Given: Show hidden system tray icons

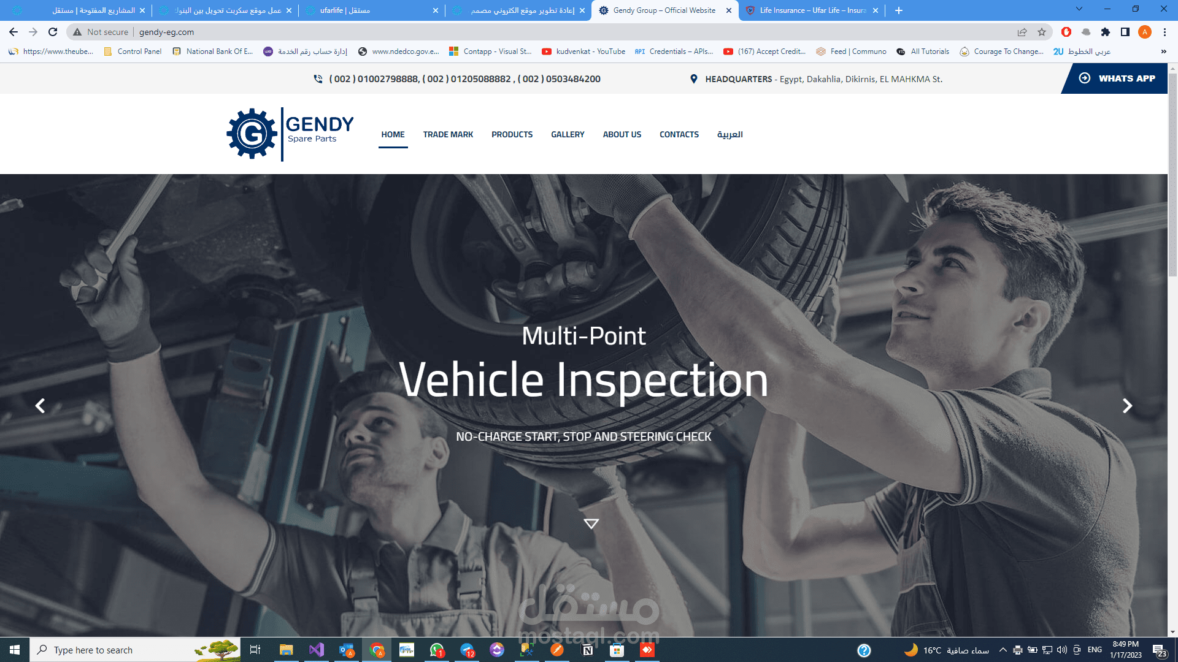Looking at the screenshot, I should click(1003, 650).
